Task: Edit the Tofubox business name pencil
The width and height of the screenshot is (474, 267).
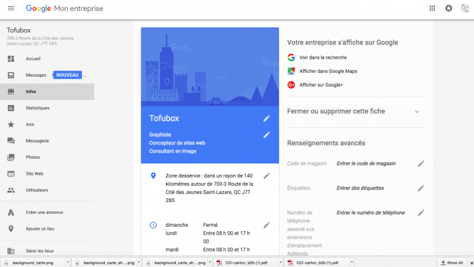Action: click(x=267, y=119)
